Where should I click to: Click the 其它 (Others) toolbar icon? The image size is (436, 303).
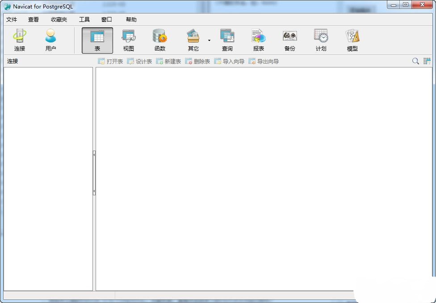point(193,40)
